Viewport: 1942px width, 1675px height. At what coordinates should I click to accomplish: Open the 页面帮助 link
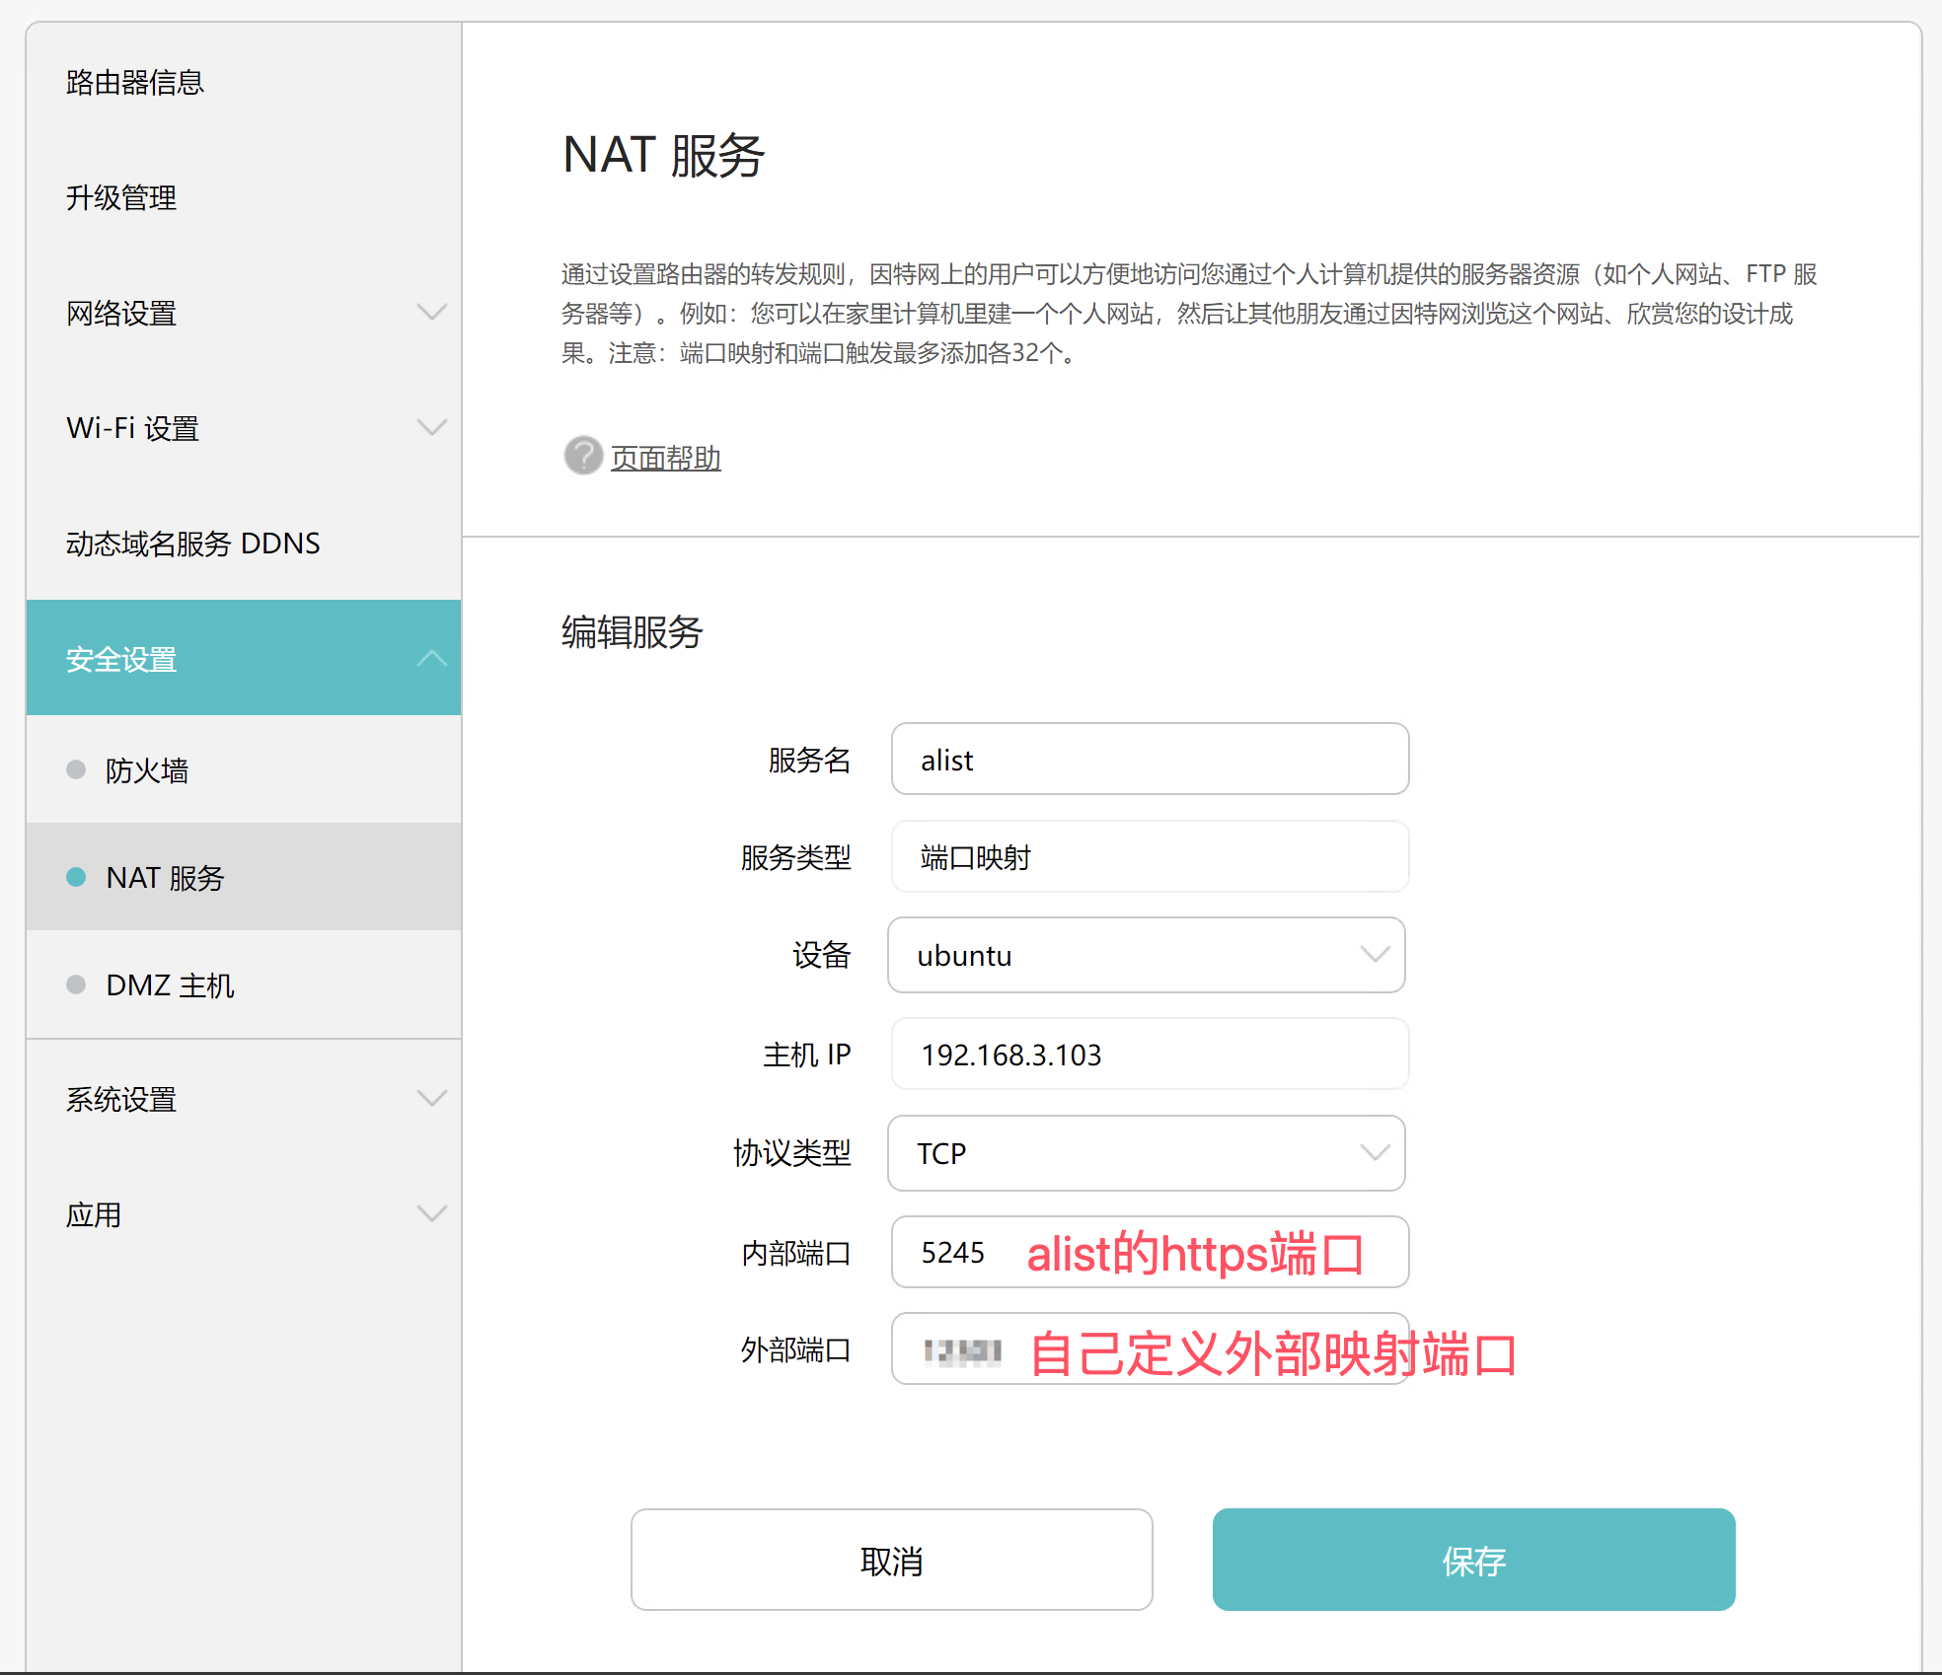pyautogui.click(x=665, y=458)
